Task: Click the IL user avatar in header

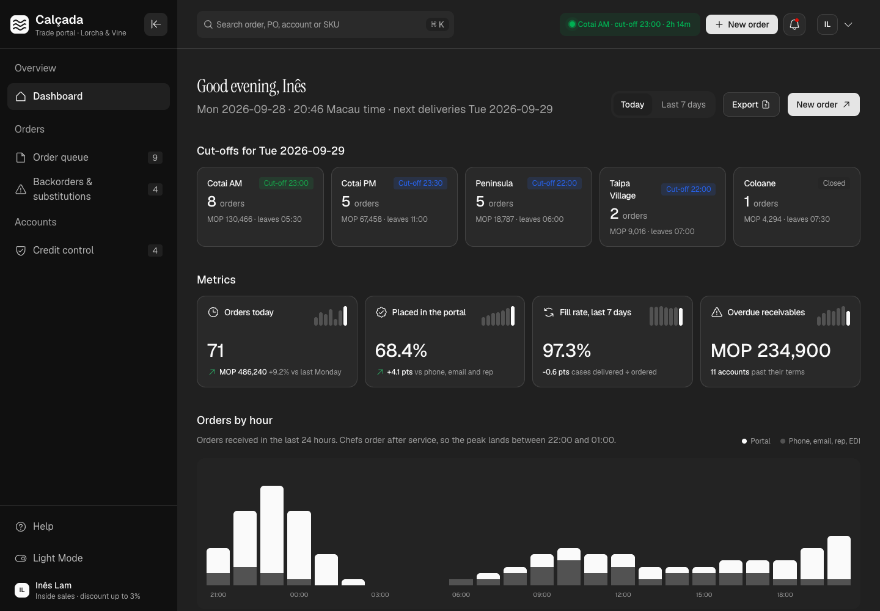Action: pos(827,24)
